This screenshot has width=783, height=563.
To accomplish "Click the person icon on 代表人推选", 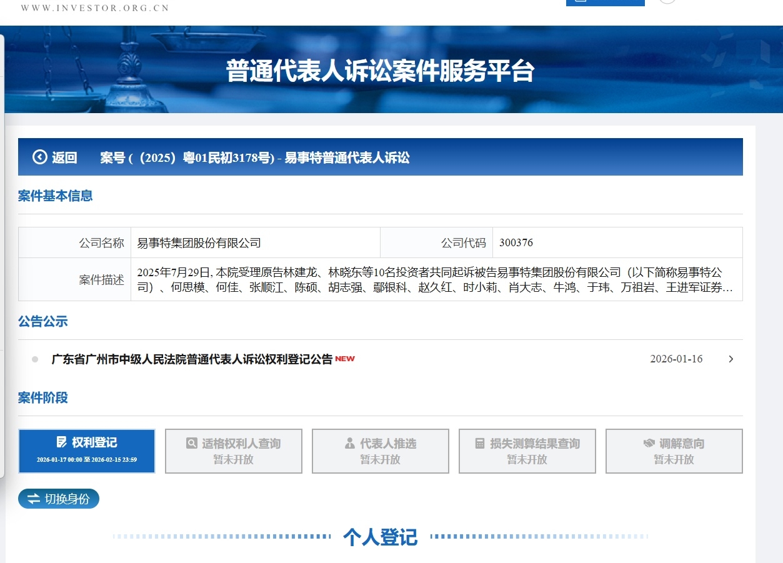I will pos(349,443).
